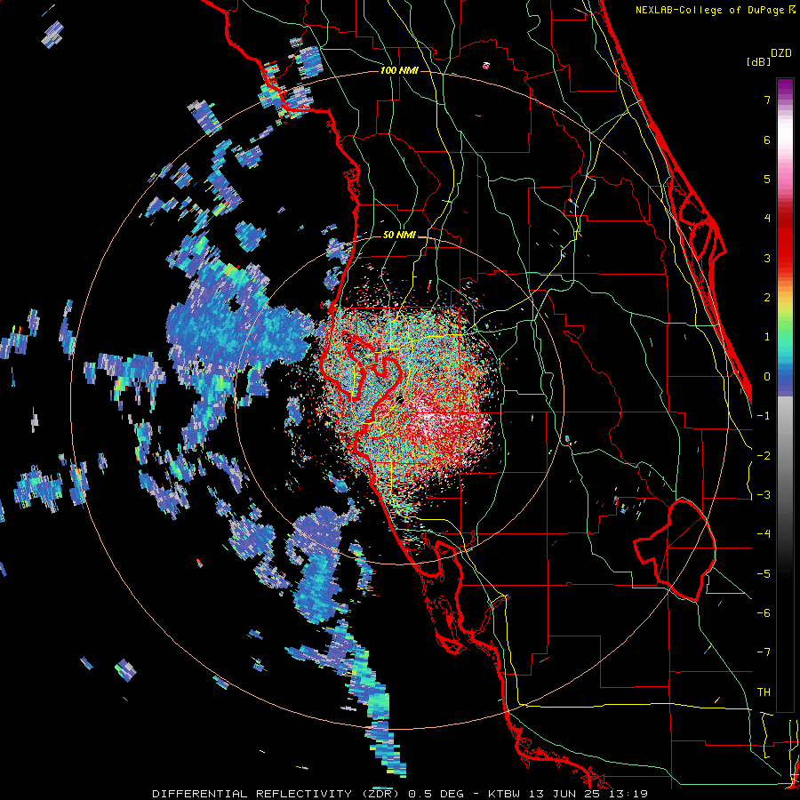Click the red 3 dB section of color bar

tap(785, 258)
